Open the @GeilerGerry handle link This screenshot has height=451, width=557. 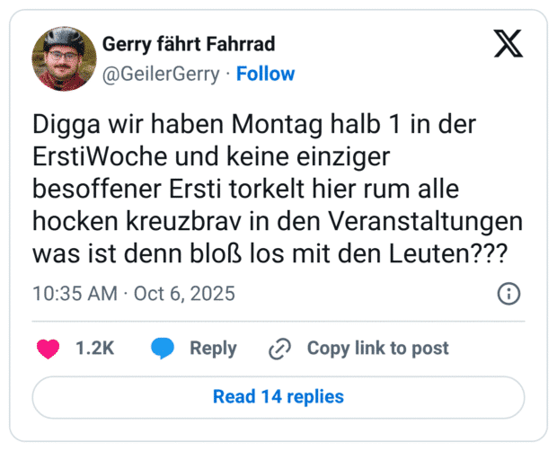pos(161,74)
